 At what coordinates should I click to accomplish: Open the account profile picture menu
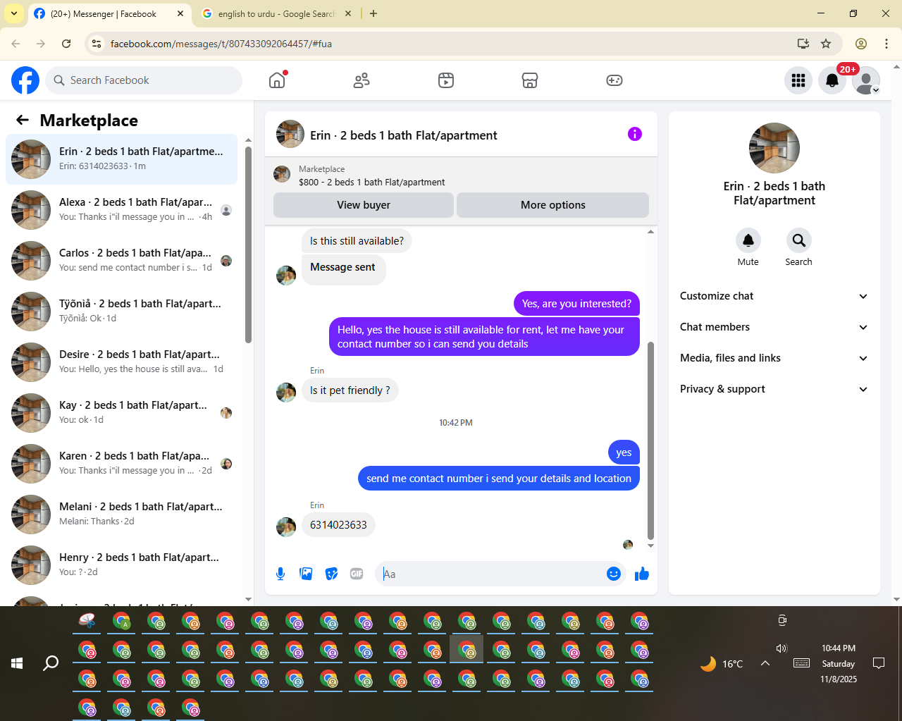tap(866, 80)
